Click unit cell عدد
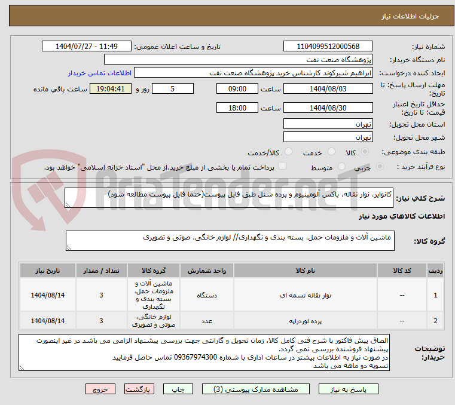 [207, 321]
